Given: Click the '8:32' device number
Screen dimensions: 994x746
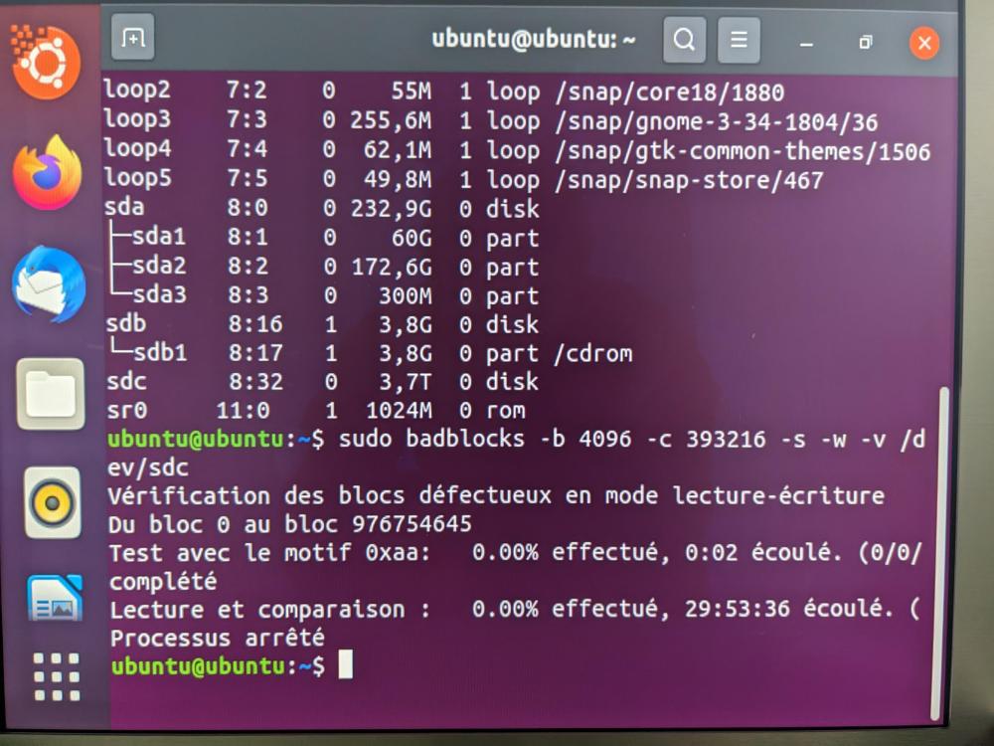Looking at the screenshot, I should (256, 382).
